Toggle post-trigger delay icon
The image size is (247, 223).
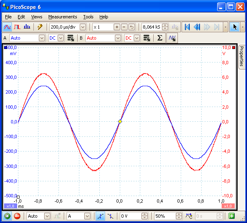tap(189, 216)
